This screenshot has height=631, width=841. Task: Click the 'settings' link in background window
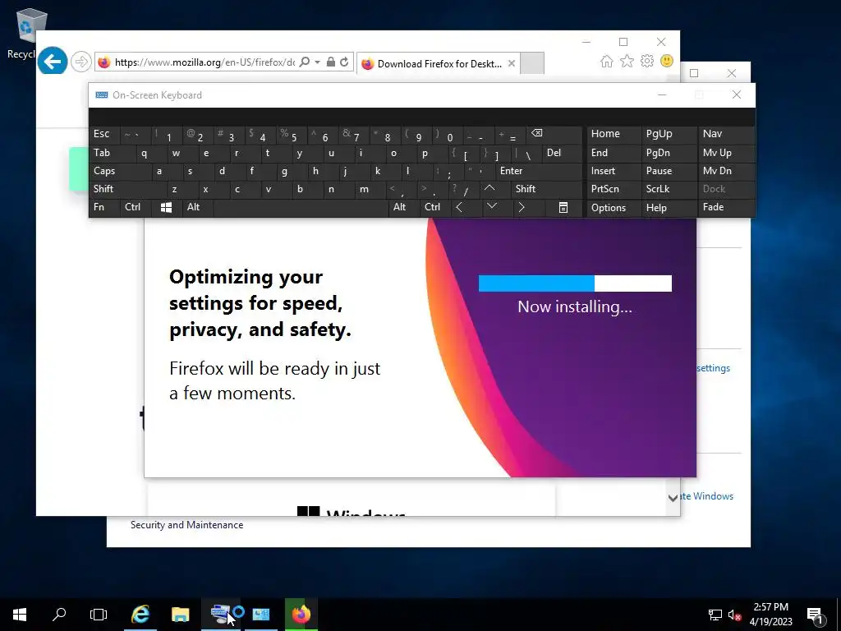[x=714, y=368]
